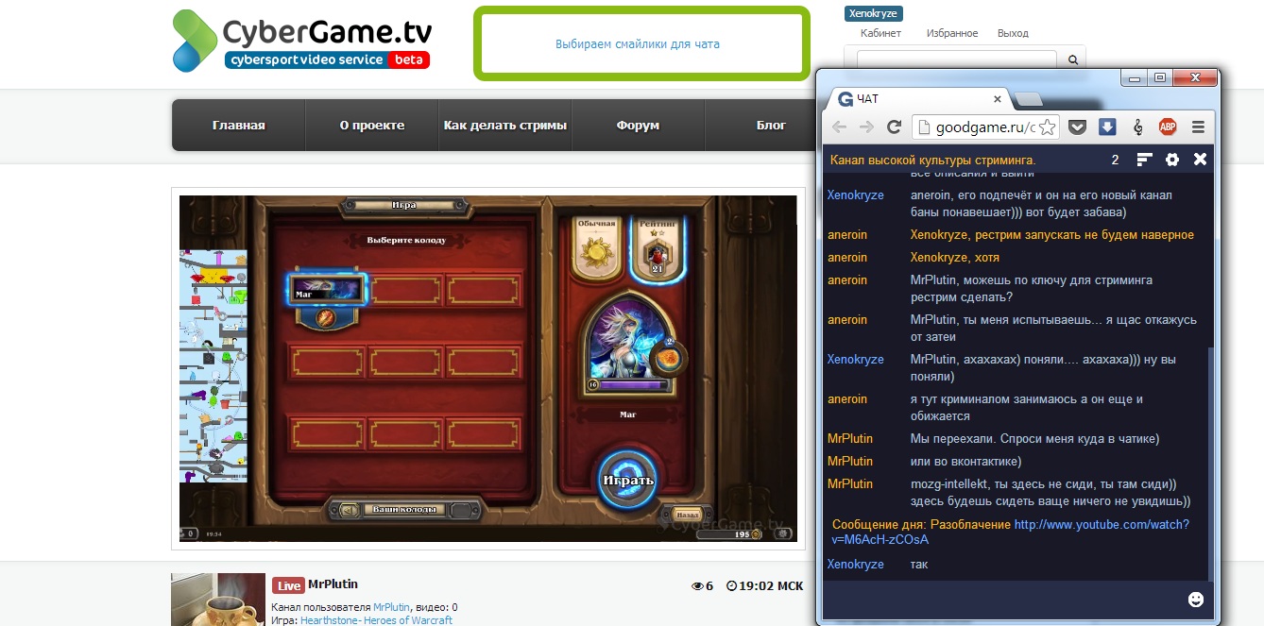Click the chat title Канал высокой культуры стриминга
This screenshot has width=1264, height=626.
click(932, 160)
